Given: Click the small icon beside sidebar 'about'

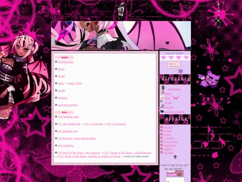Looking at the screenshot, I should click(x=163, y=93).
